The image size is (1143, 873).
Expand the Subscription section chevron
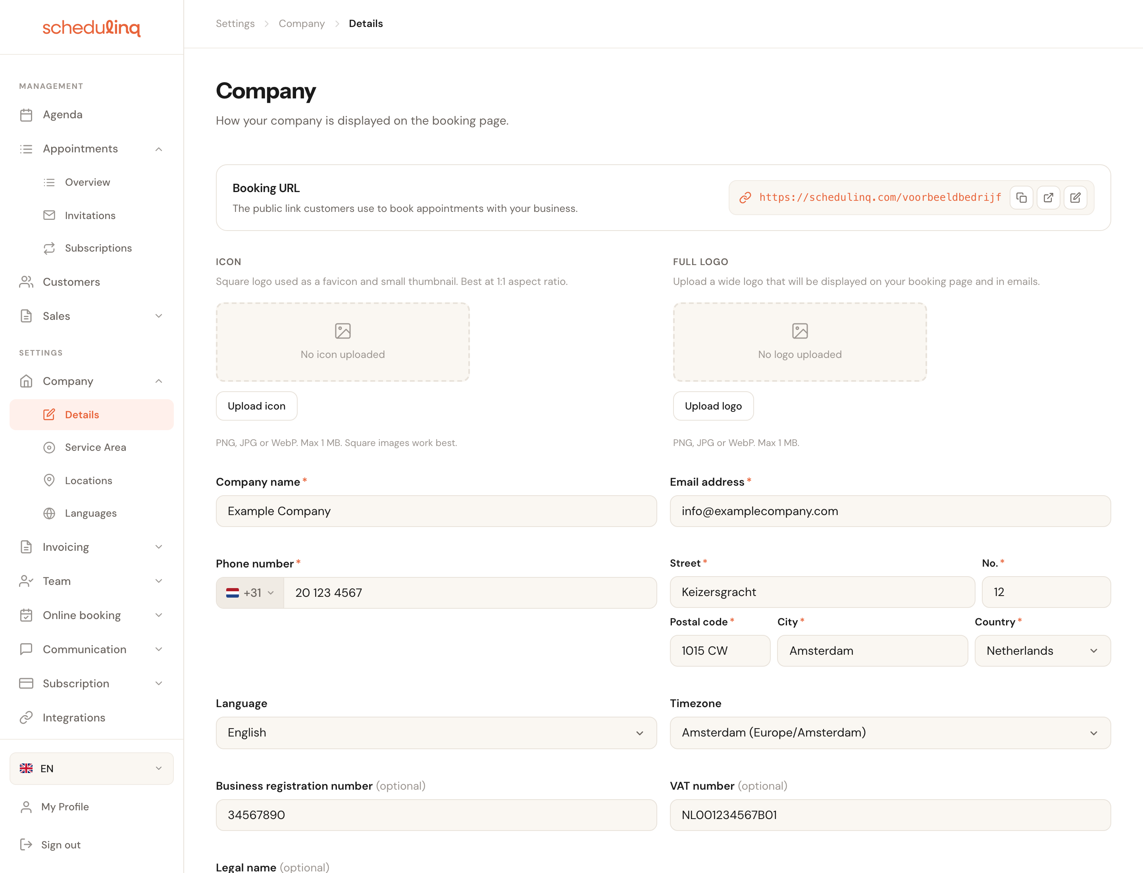[158, 683]
